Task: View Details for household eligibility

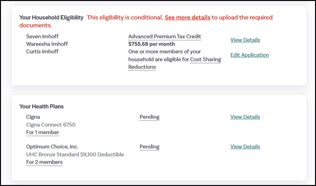Action: point(245,40)
